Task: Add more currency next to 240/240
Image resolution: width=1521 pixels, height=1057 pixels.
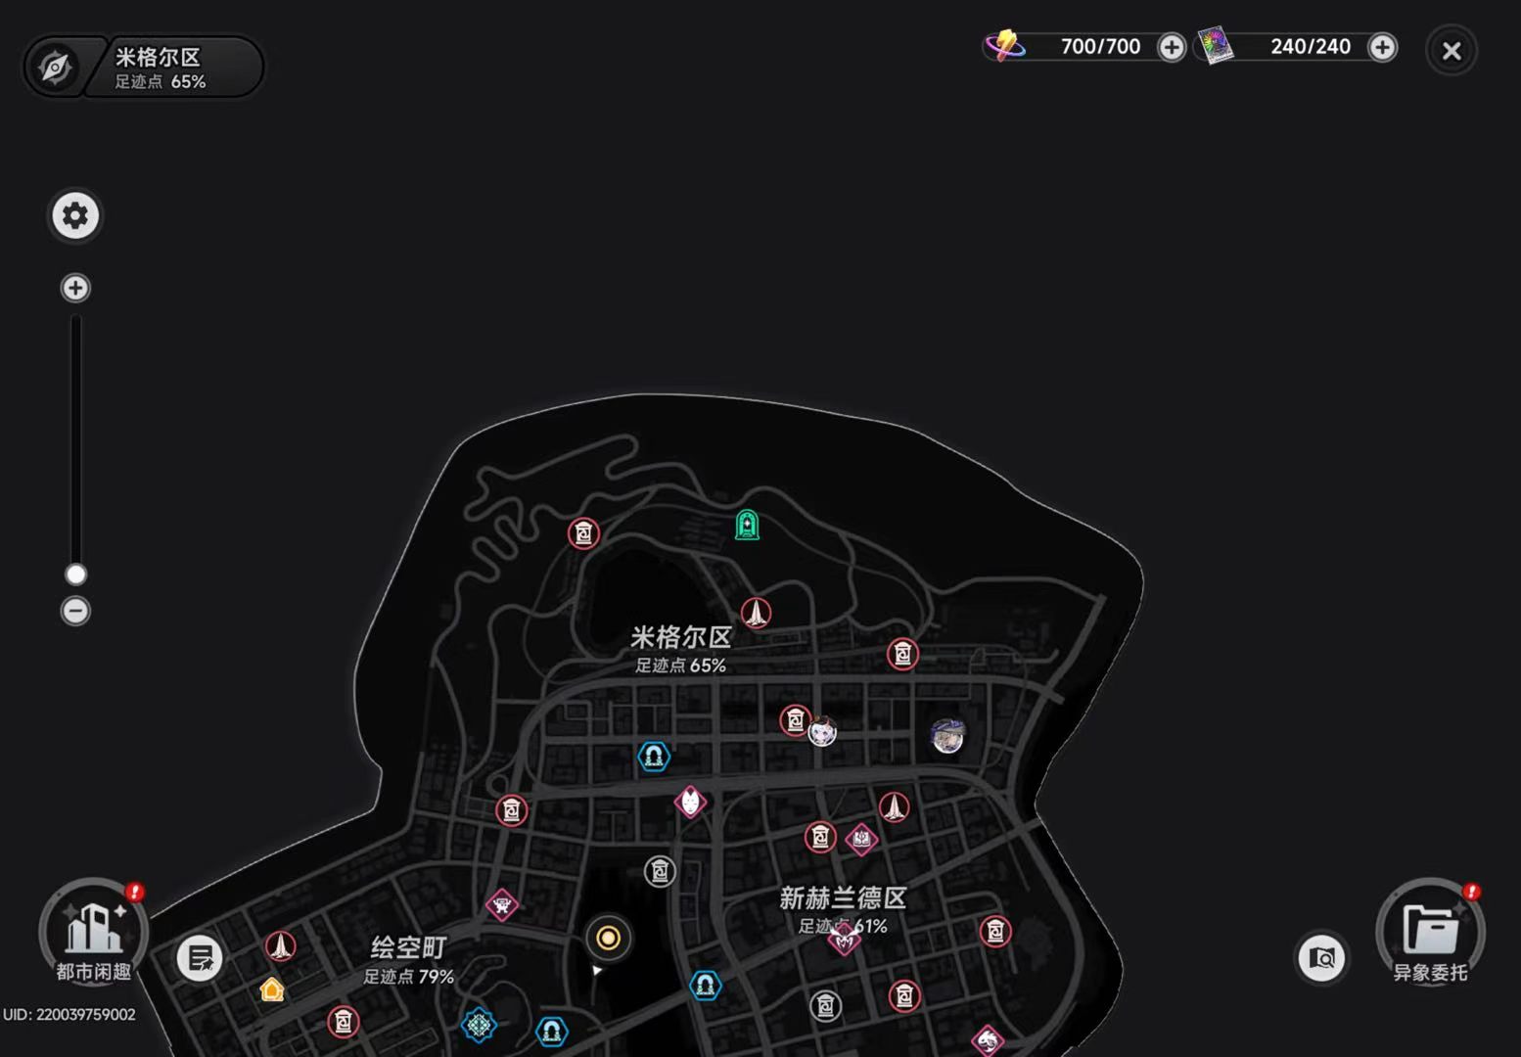Action: click(x=1382, y=47)
